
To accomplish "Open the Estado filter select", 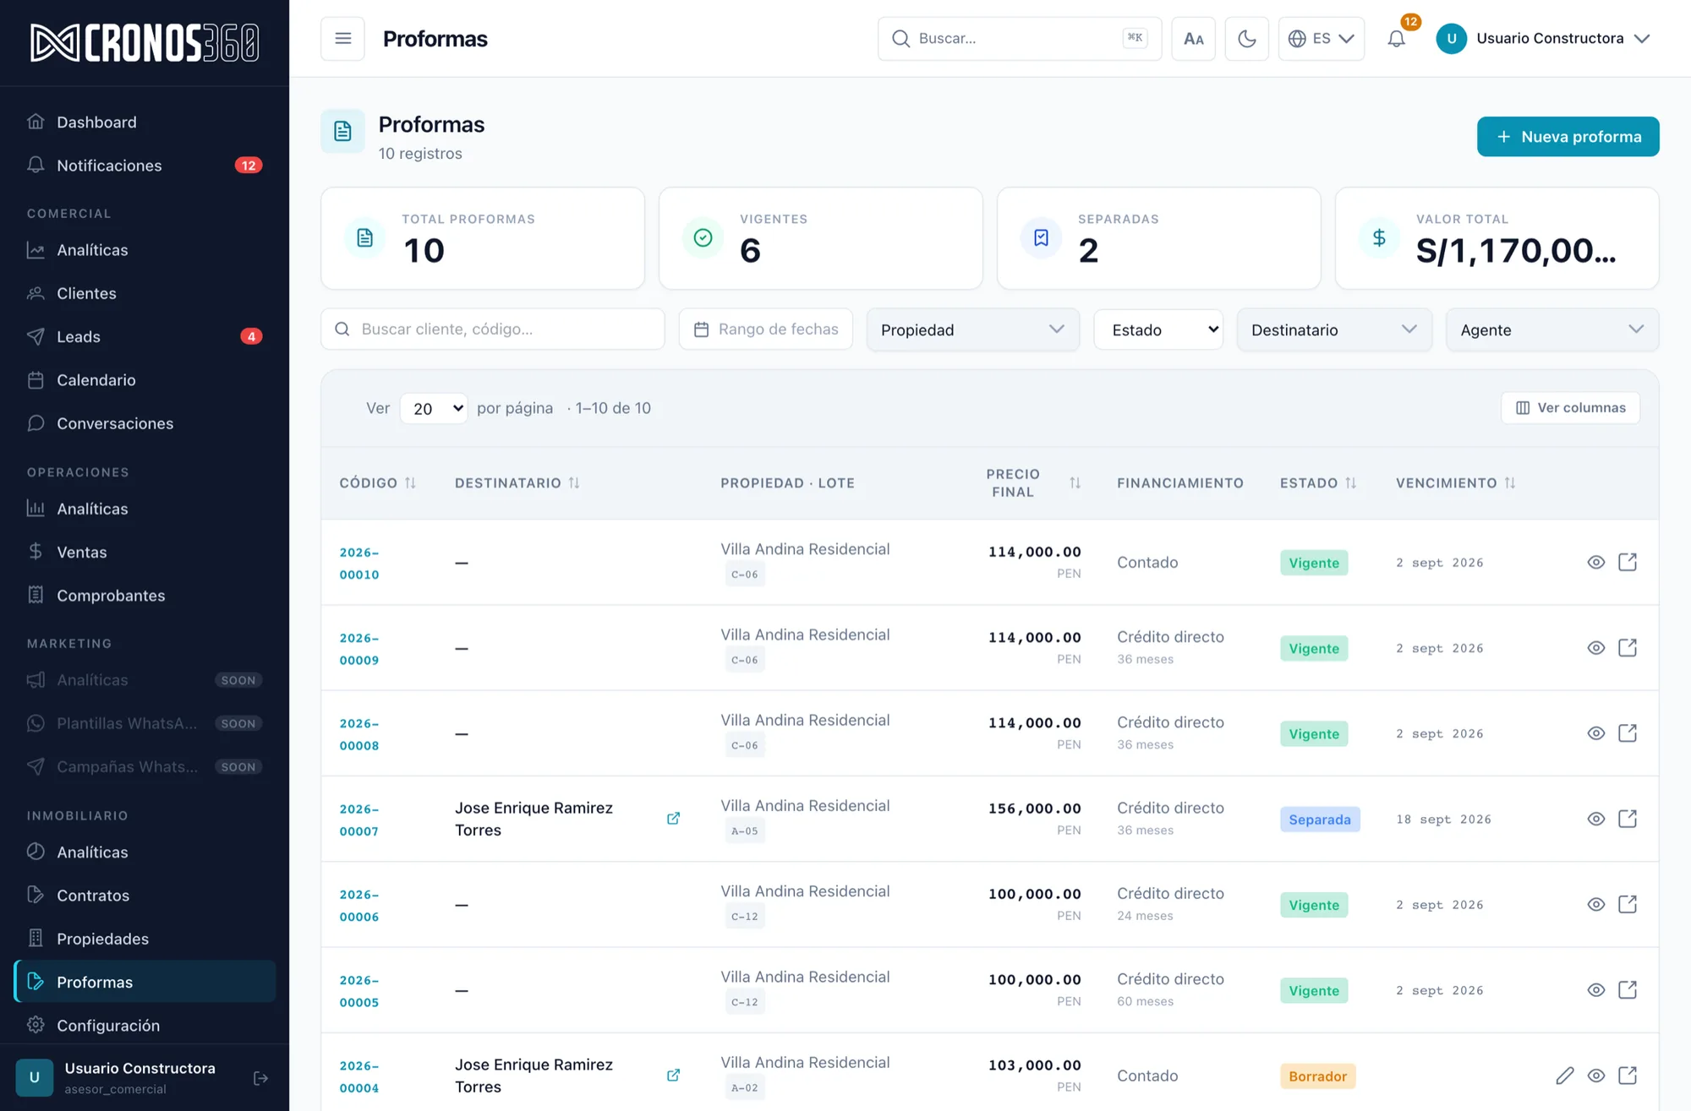I will (x=1158, y=329).
